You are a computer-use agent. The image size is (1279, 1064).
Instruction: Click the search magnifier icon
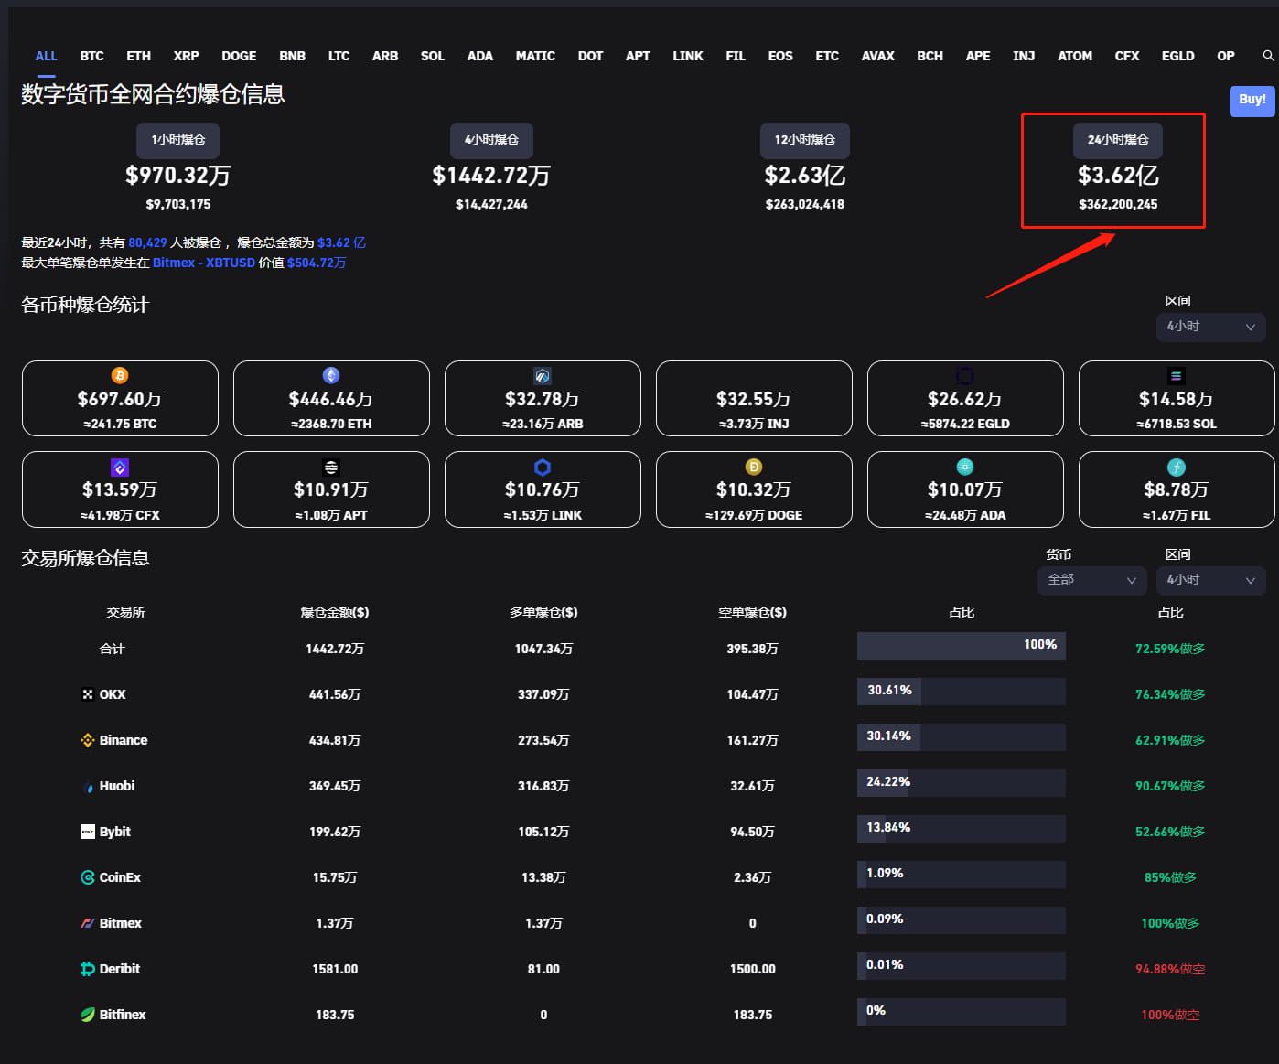[x=1268, y=56]
